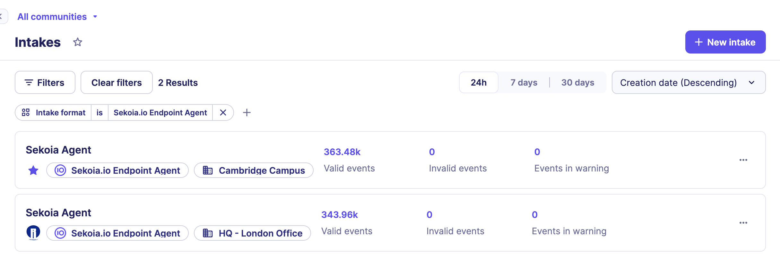Open the 363.48k valid events link
Screen dimensions: 780x266
(x=342, y=152)
